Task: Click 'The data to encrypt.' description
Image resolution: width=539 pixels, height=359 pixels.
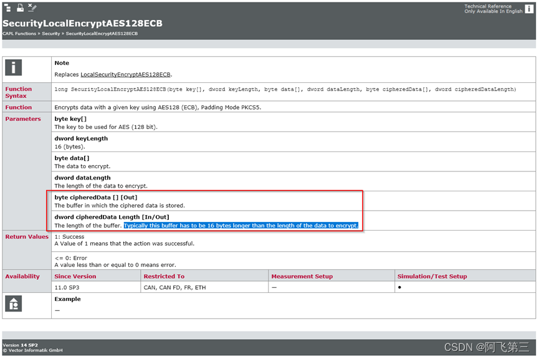Action: coord(82,166)
